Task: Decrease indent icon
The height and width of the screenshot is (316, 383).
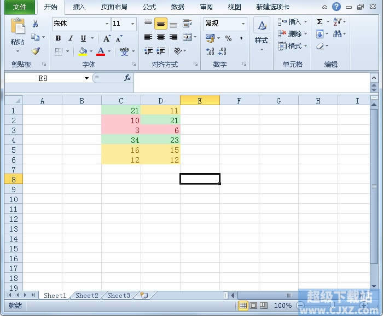Action: [x=148, y=50]
